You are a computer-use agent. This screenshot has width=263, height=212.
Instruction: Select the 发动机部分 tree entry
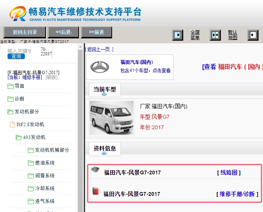pyautogui.click(x=27, y=111)
